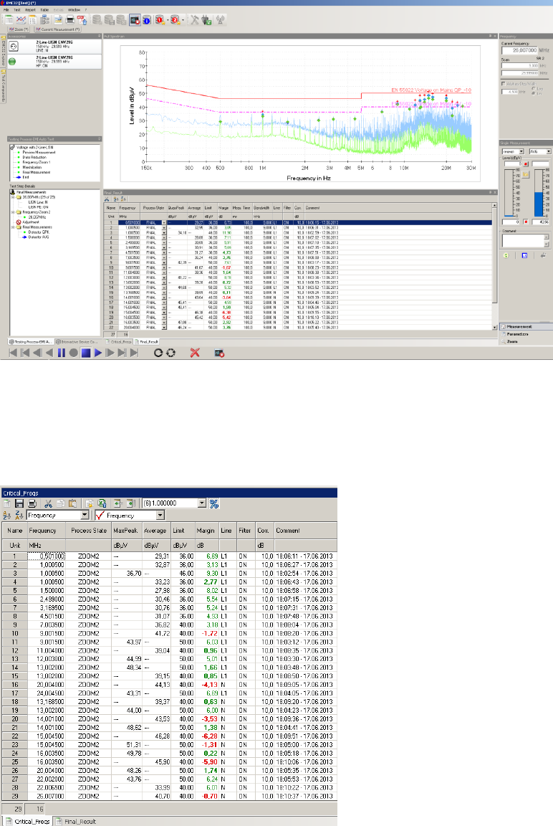Click the power plug device icon

206,20
